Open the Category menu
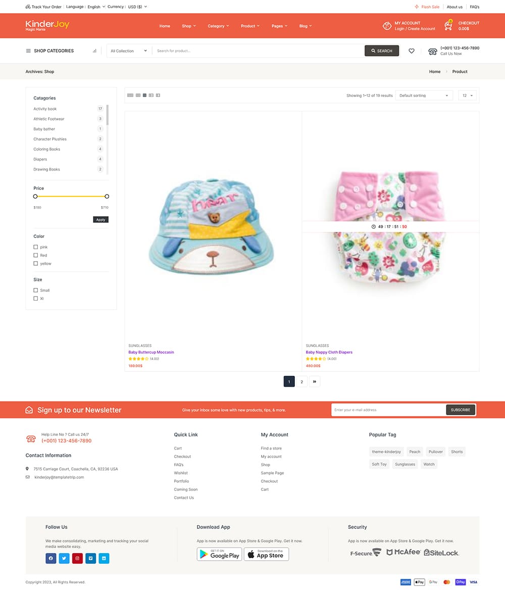Viewport: 505px width, 590px height. [x=218, y=26]
